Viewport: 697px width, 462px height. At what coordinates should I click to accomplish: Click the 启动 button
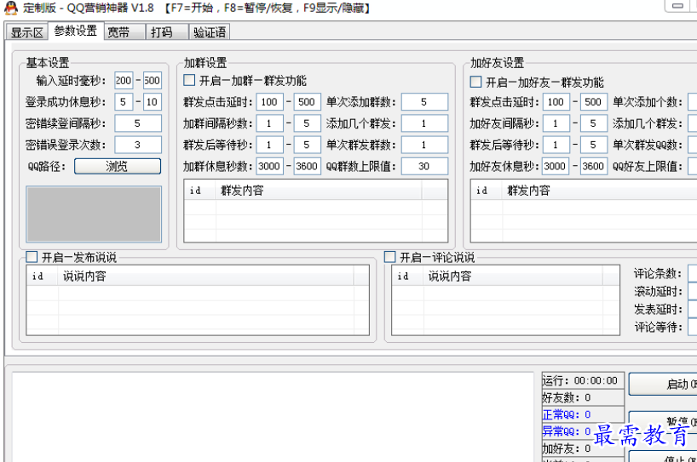coord(663,384)
